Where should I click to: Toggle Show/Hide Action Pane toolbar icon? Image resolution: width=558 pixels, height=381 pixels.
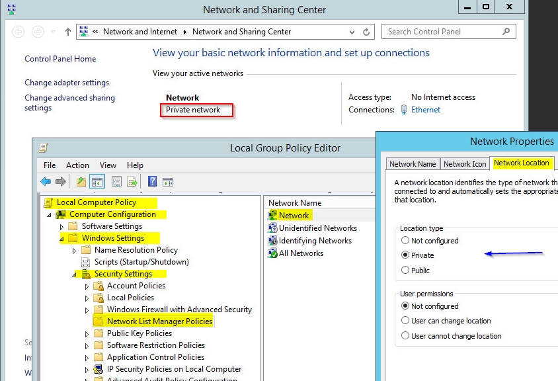click(168, 182)
